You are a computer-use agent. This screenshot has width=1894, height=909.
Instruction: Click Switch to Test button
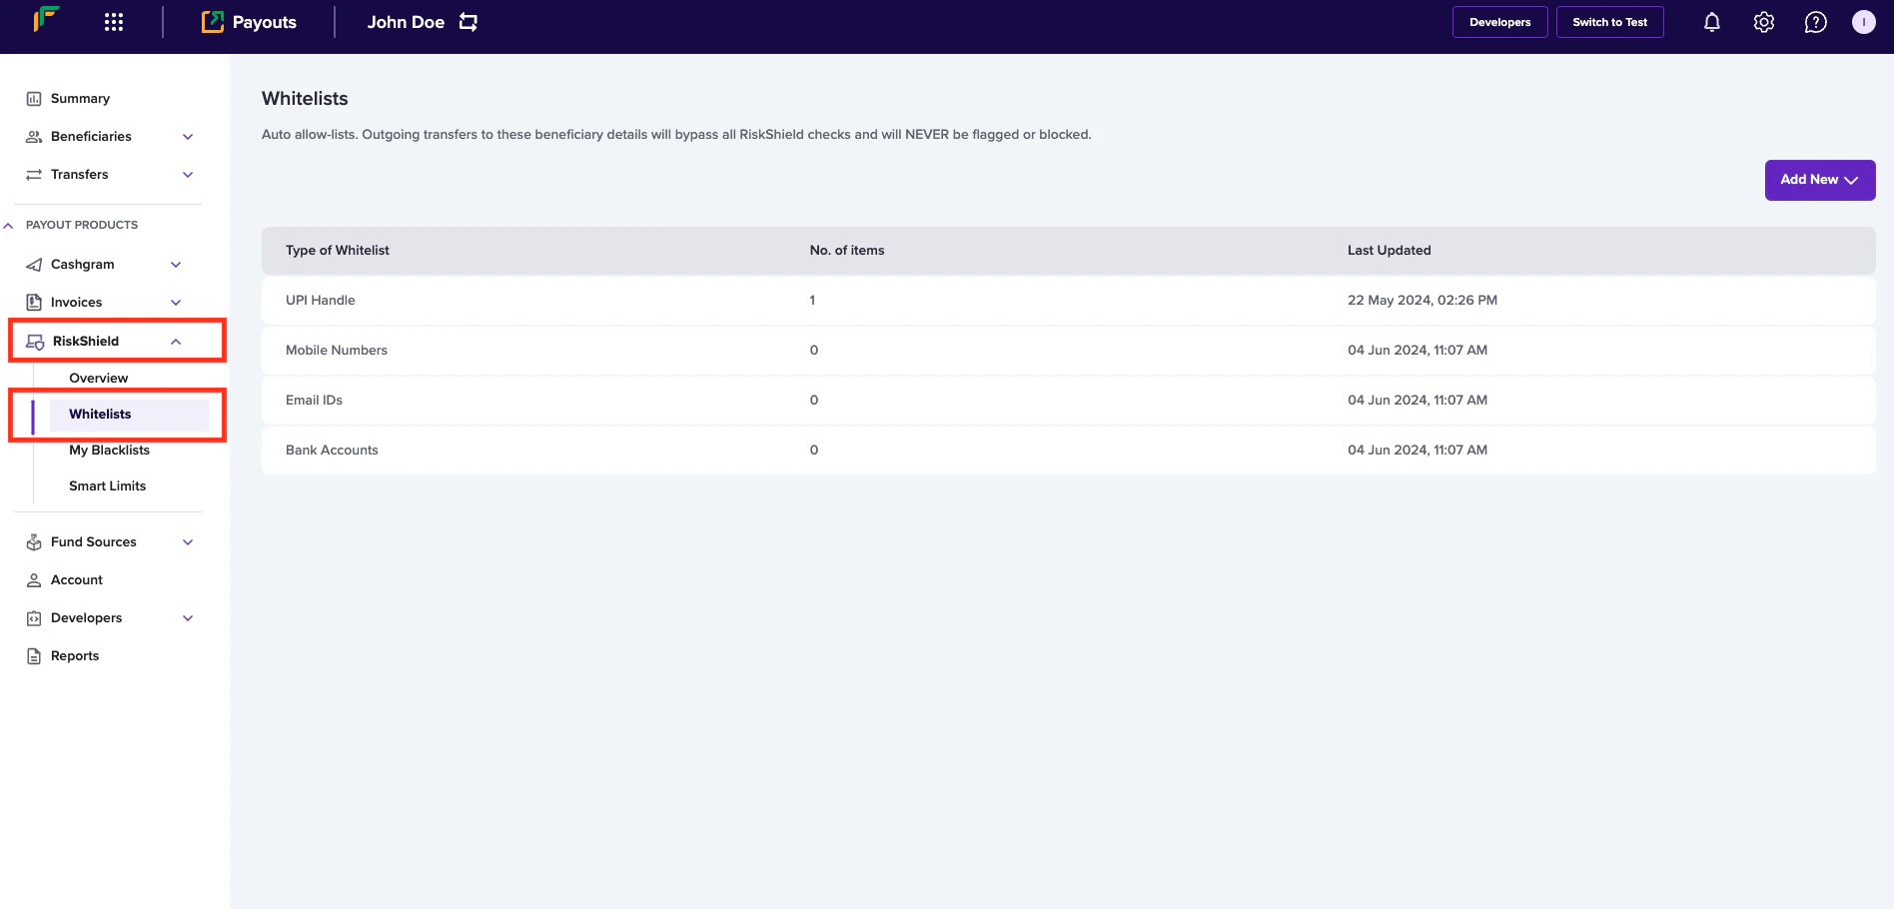point(1610,22)
